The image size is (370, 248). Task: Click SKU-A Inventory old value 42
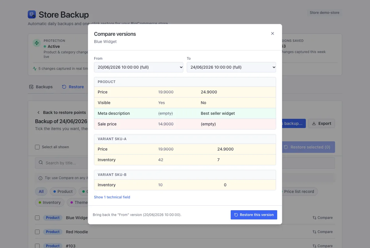click(161, 160)
